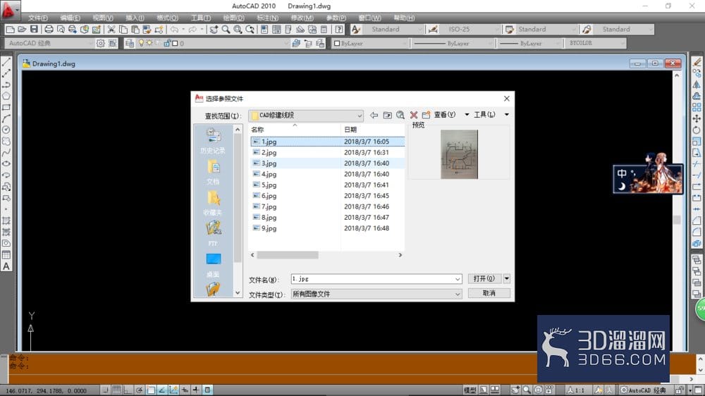Create a new folder in file dialog
The height and width of the screenshot is (396, 705).
click(x=426, y=115)
